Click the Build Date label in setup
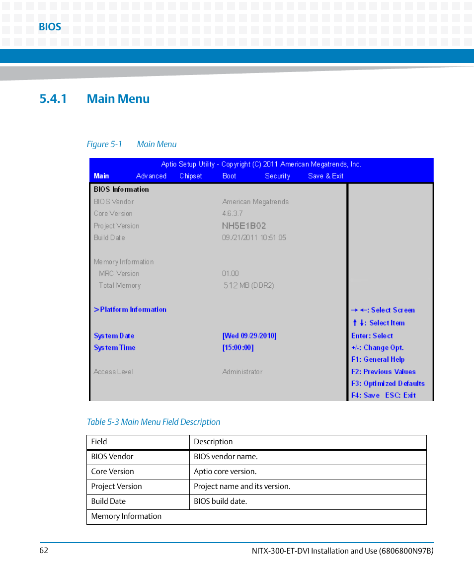The image size is (474, 569). coord(109,238)
